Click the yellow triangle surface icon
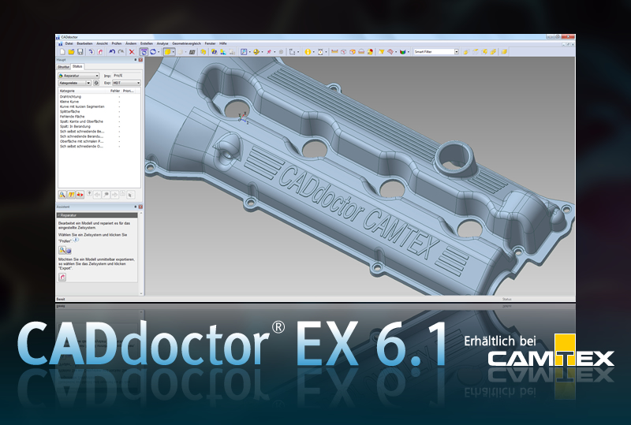This screenshot has height=425, width=631. click(x=382, y=52)
